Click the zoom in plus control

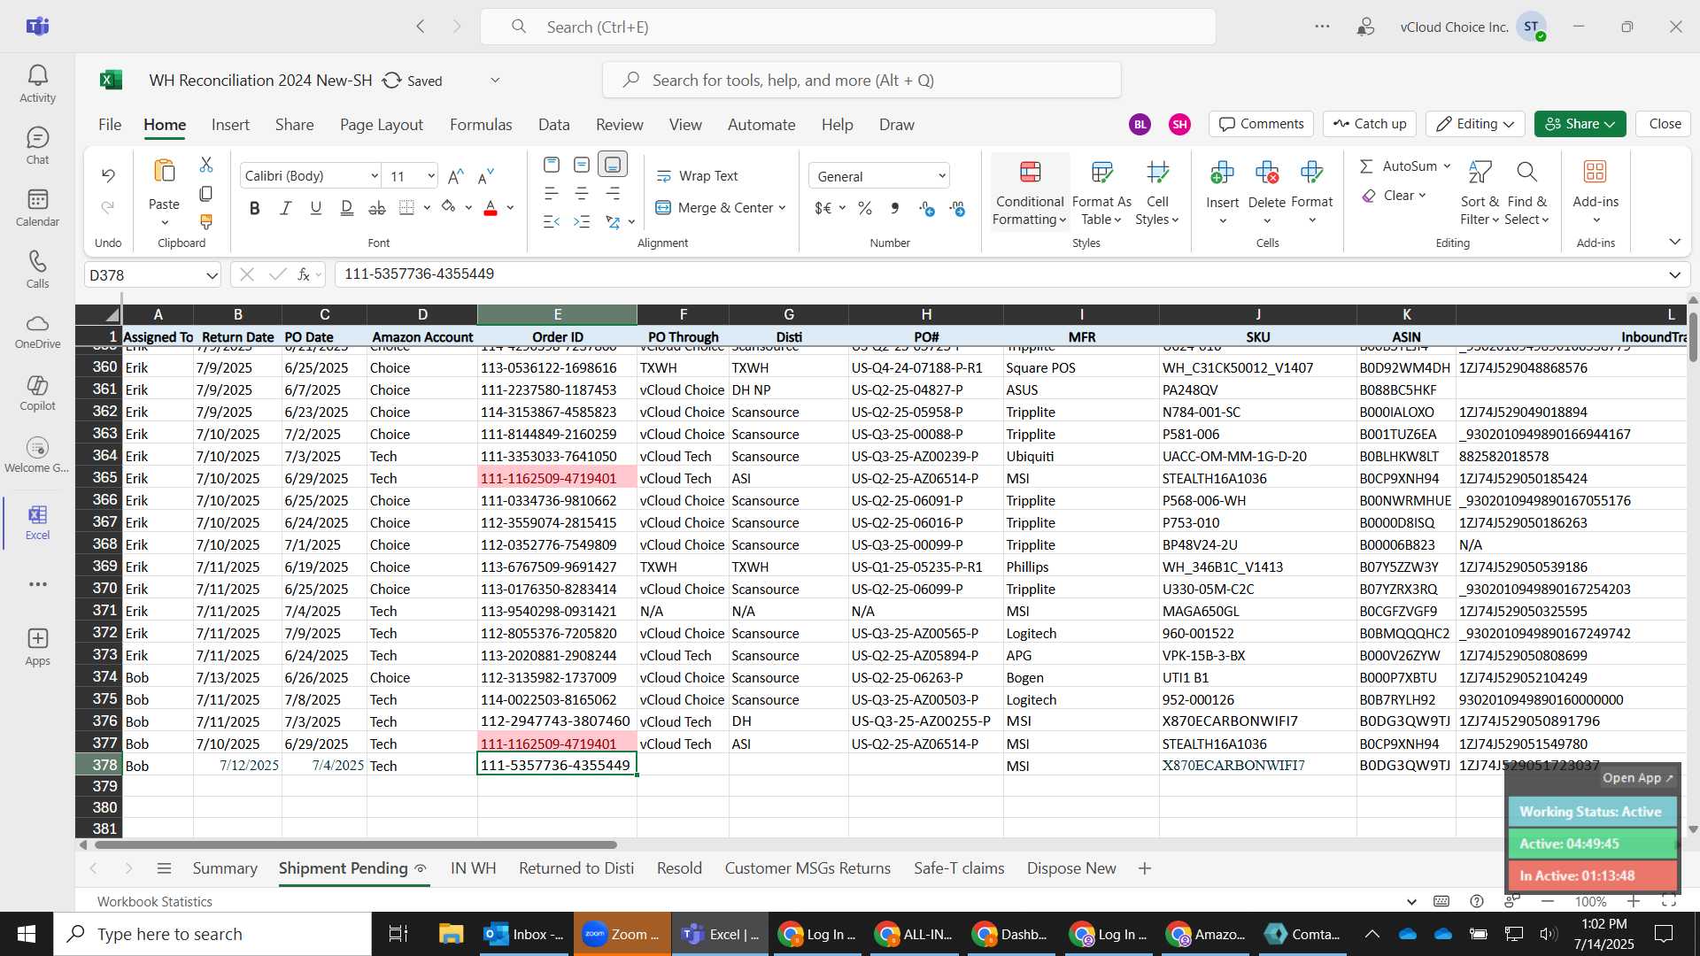click(x=1634, y=901)
